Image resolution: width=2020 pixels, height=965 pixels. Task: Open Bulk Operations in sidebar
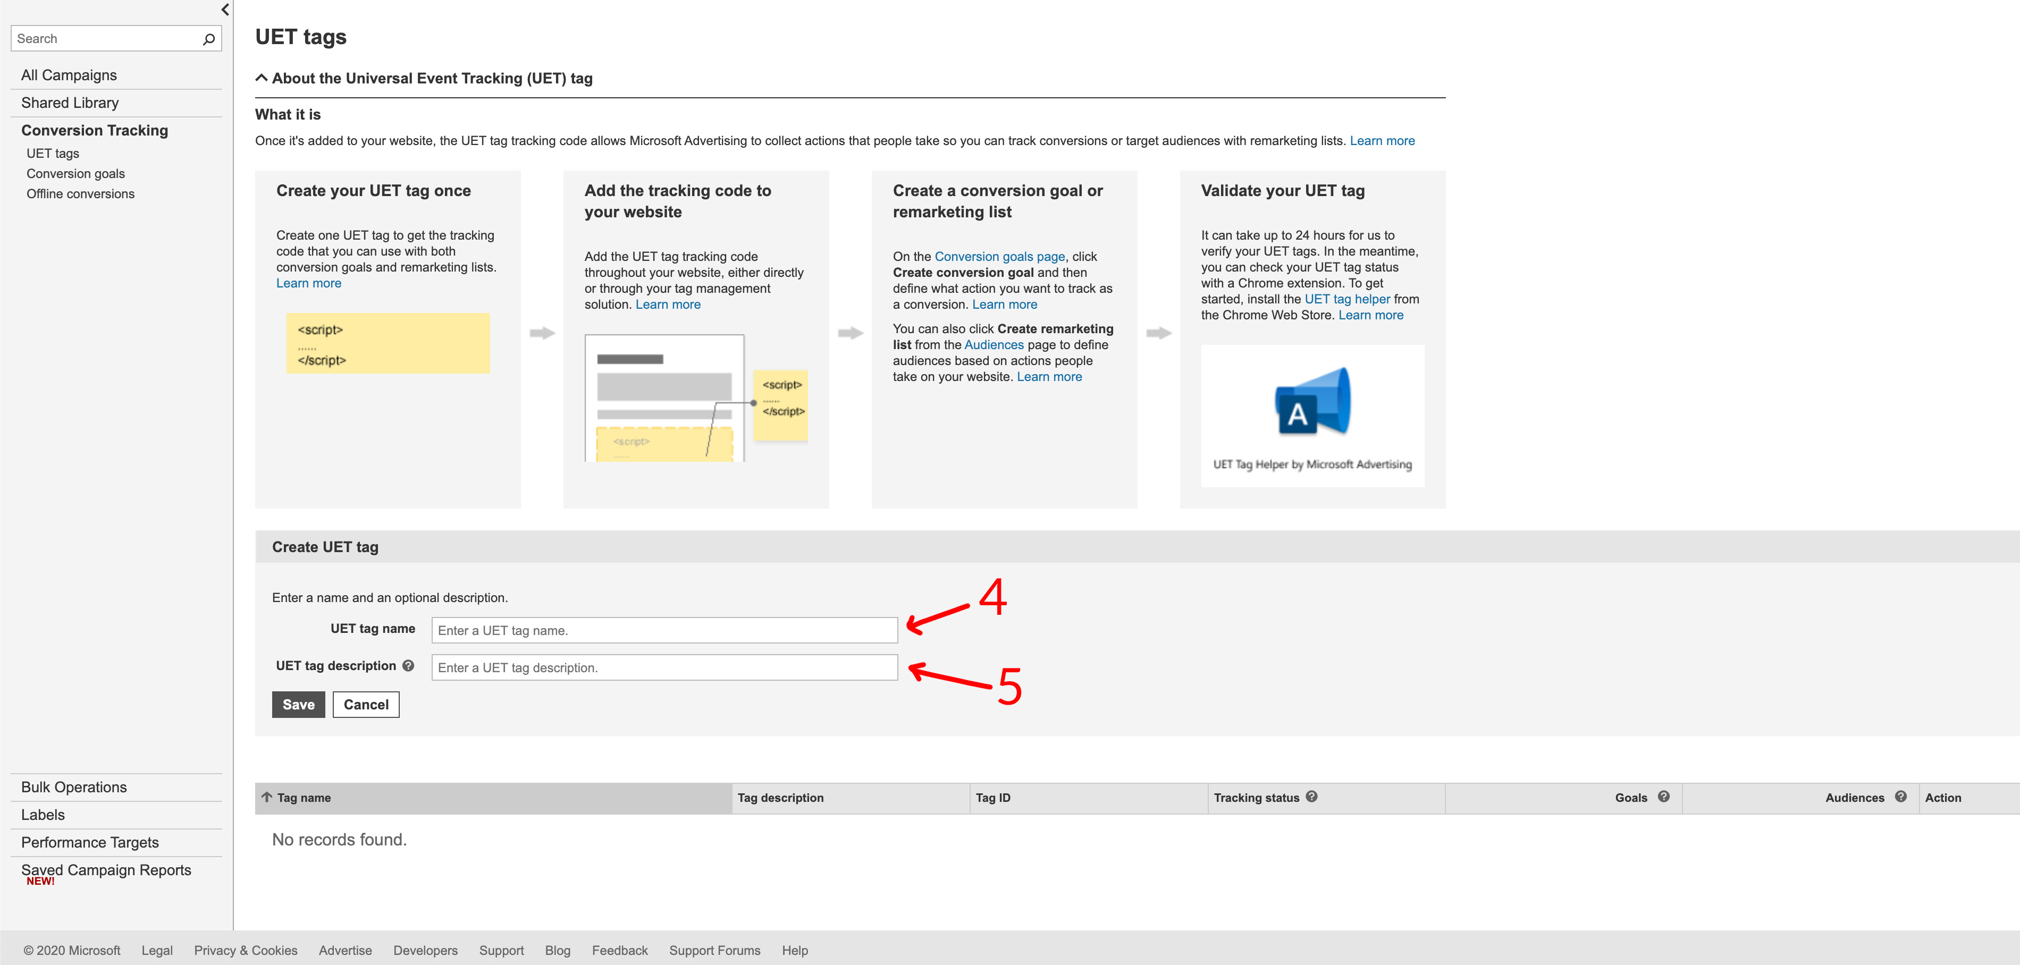click(x=74, y=787)
